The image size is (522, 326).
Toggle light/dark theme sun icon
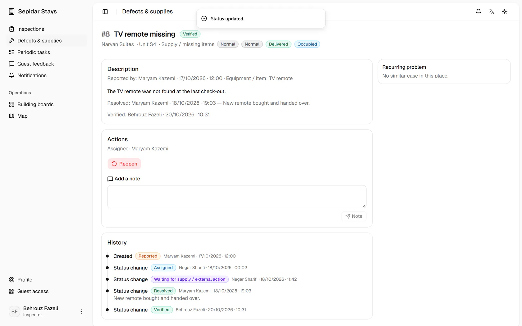tap(505, 11)
